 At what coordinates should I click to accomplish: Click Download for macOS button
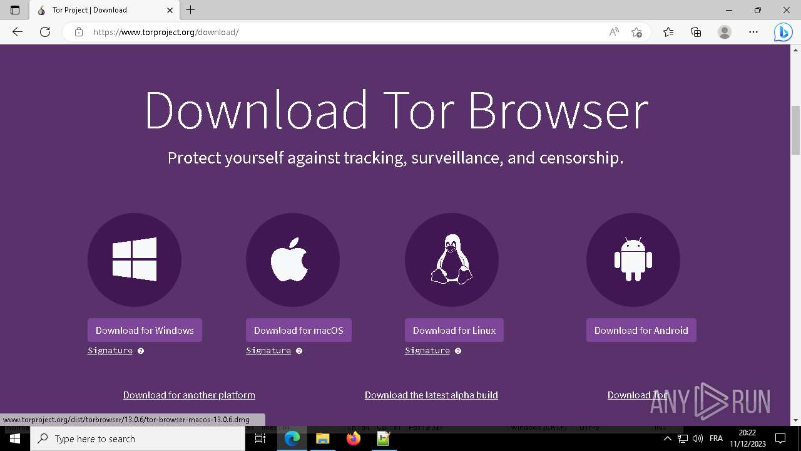(298, 330)
